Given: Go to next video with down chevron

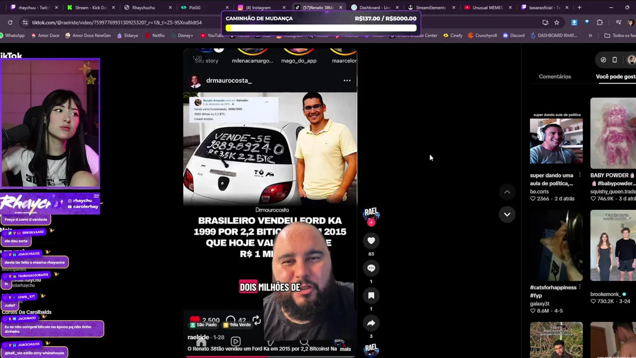Looking at the screenshot, I should coord(507,214).
